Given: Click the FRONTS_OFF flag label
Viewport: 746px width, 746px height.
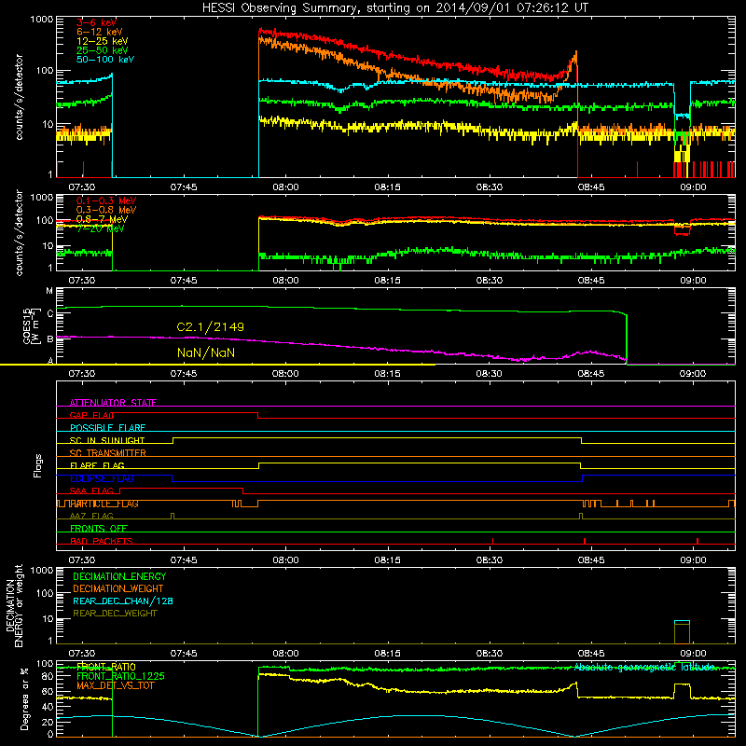Looking at the screenshot, I should coord(99,529).
